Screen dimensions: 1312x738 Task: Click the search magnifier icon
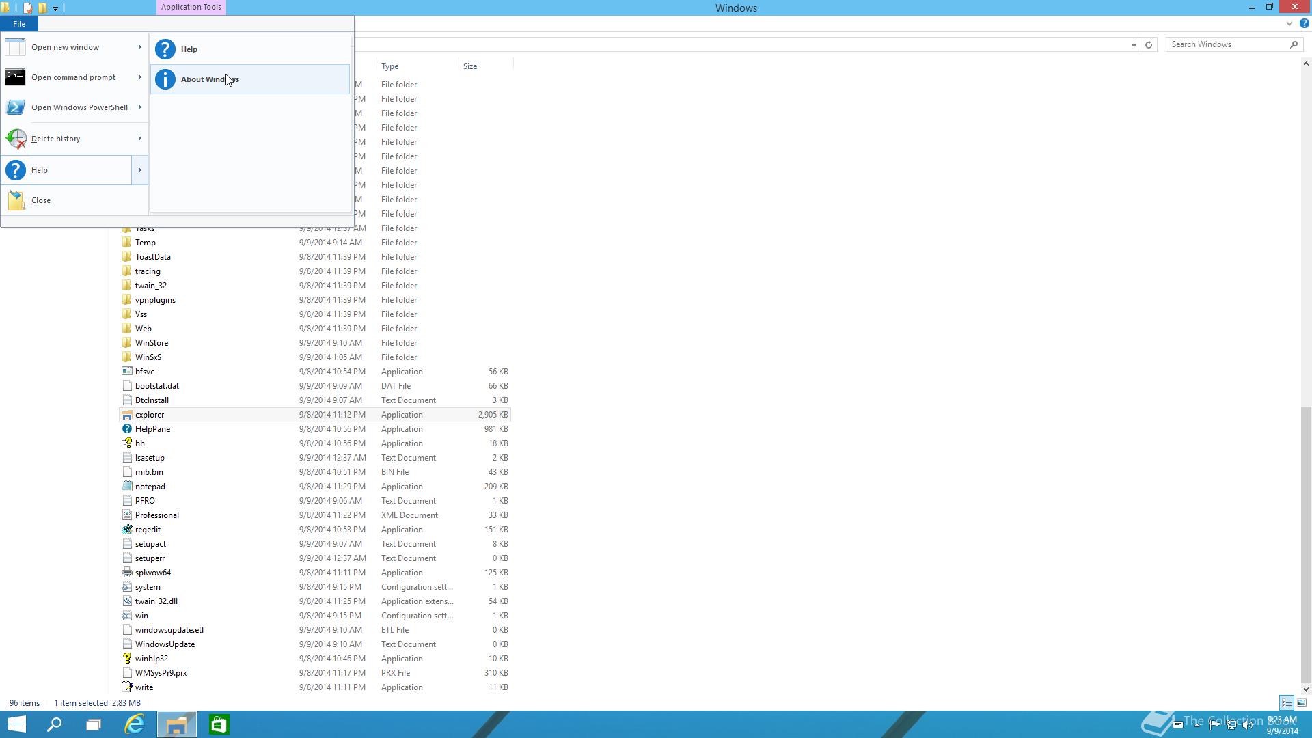1294,44
